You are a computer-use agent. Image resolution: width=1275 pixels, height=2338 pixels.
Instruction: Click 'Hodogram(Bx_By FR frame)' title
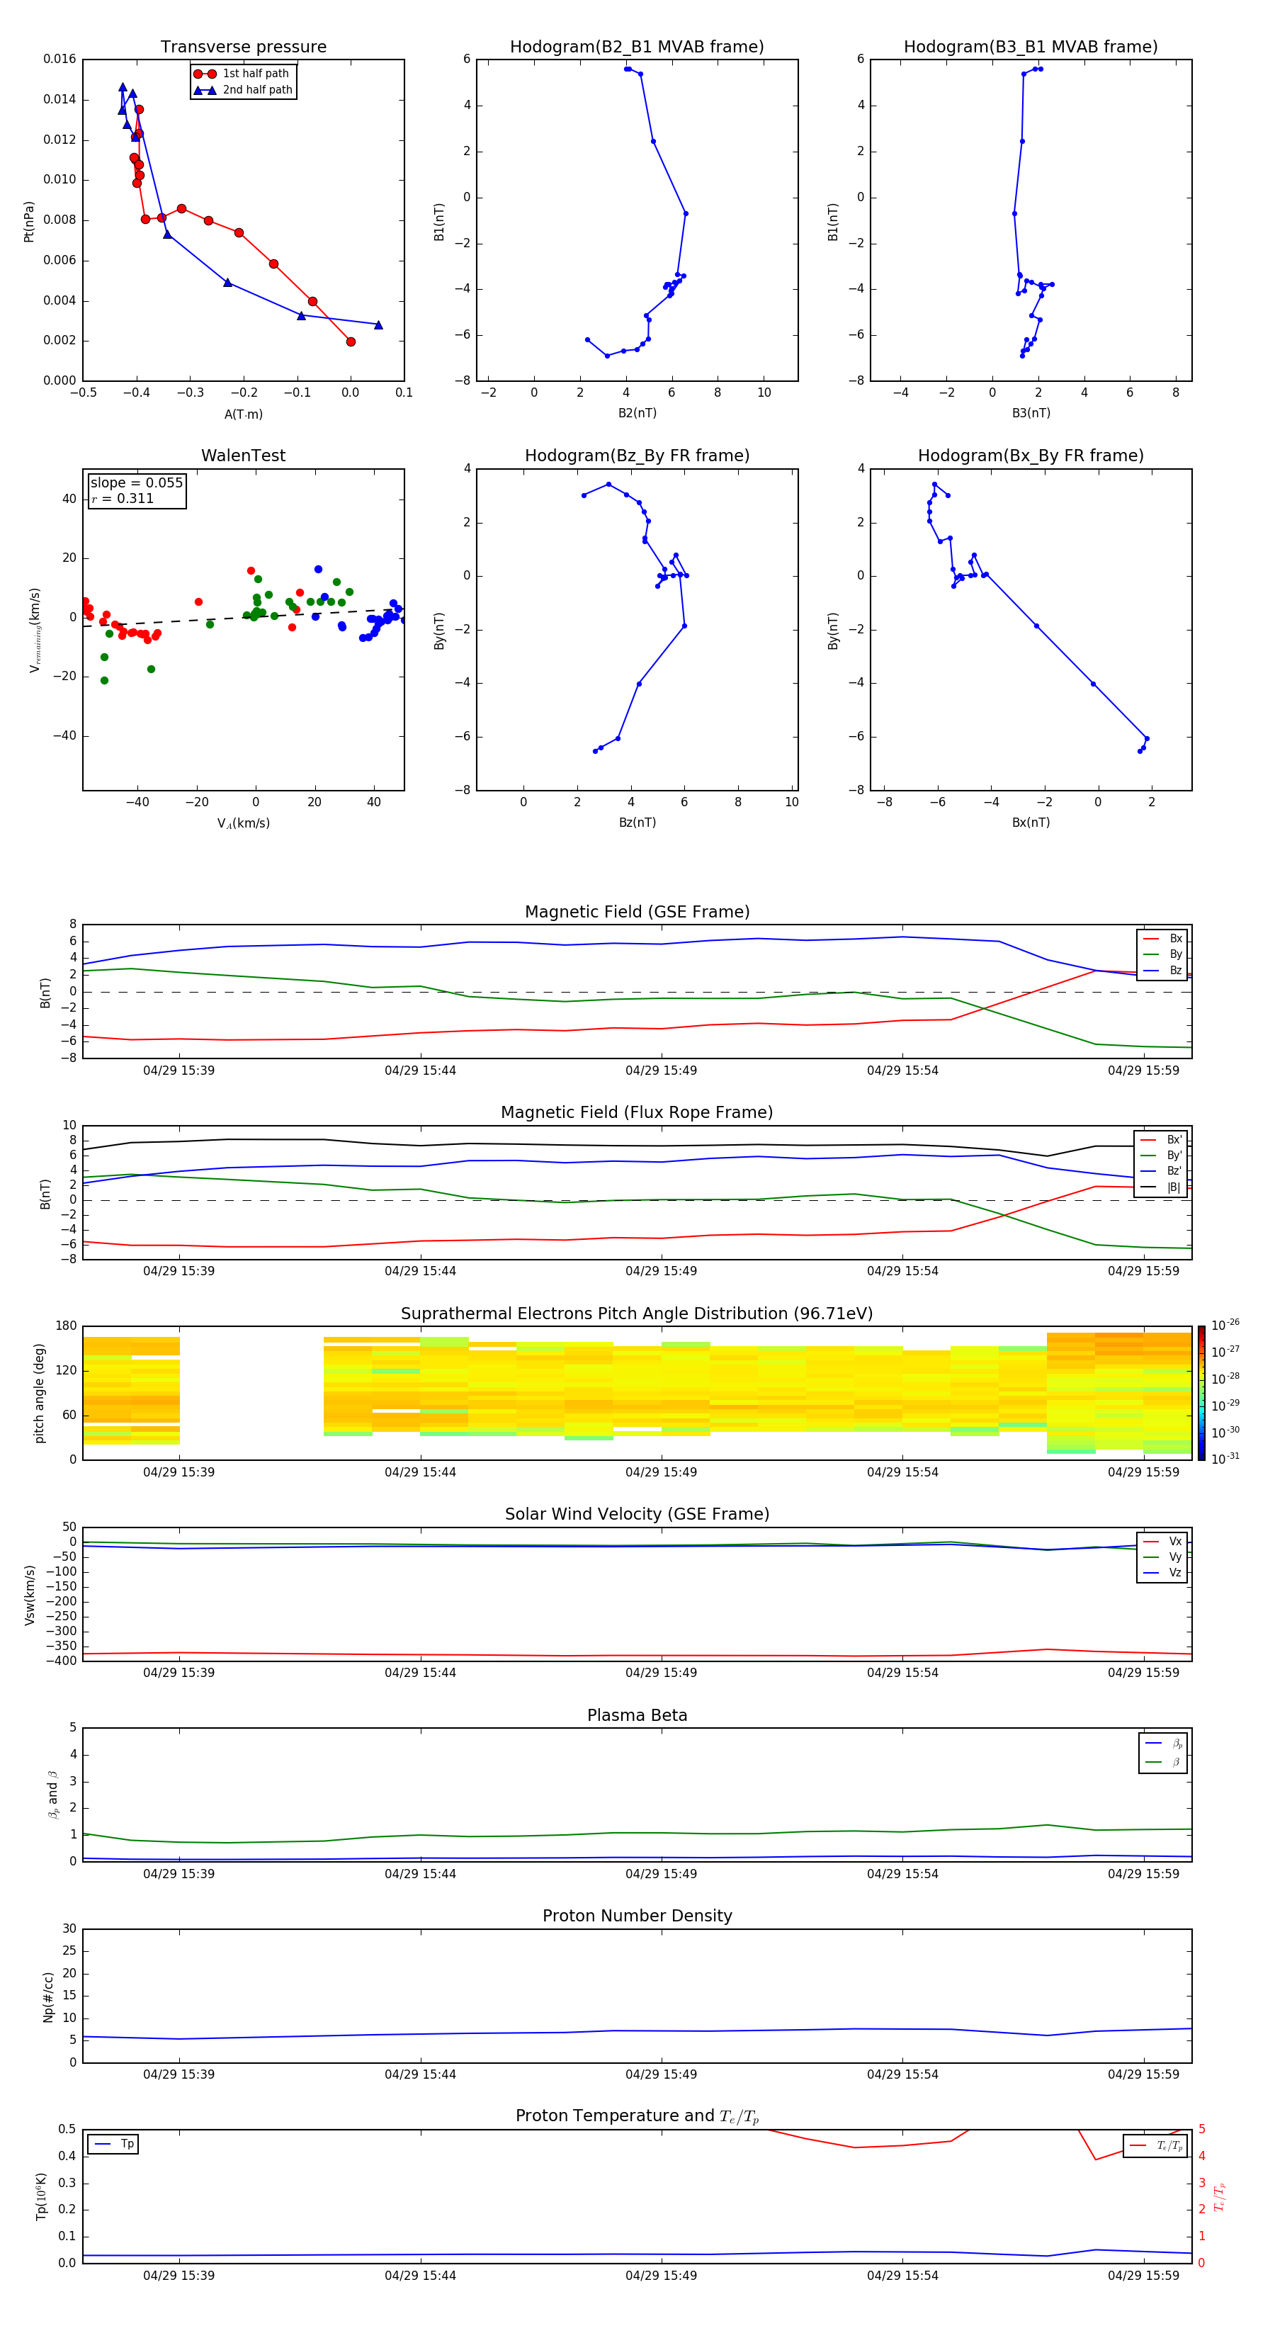coord(1031,456)
